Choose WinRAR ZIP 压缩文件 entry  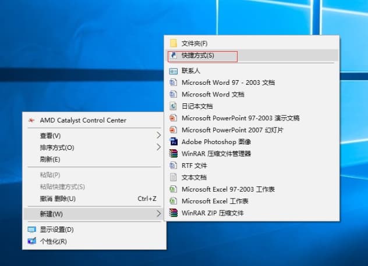coord(213,213)
